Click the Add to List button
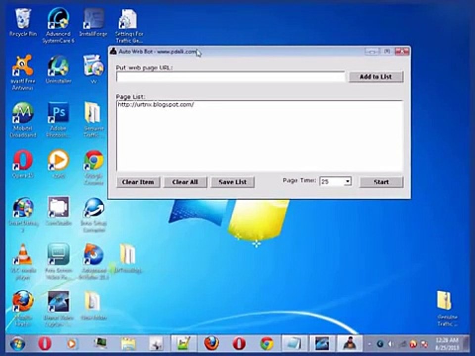This screenshot has height=356, width=475. 376,77
